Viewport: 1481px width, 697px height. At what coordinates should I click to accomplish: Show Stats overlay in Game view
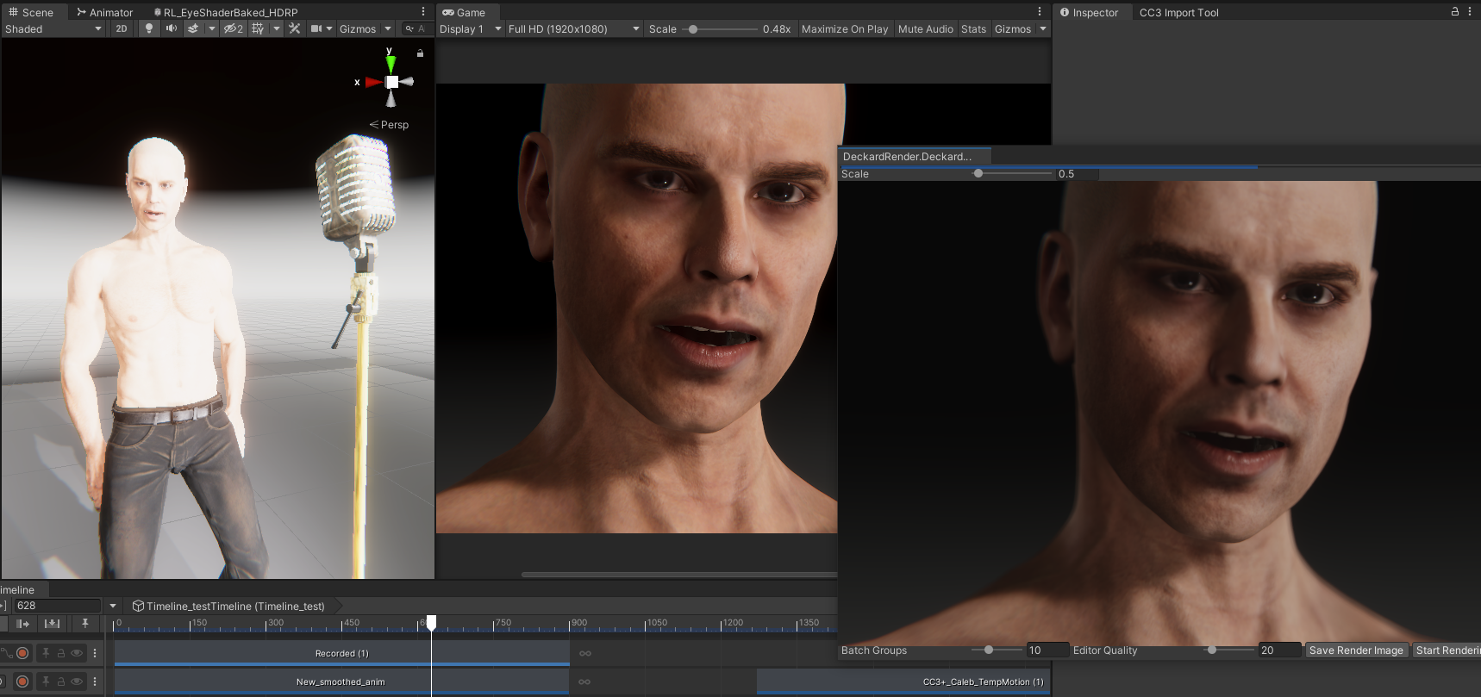pyautogui.click(x=973, y=28)
